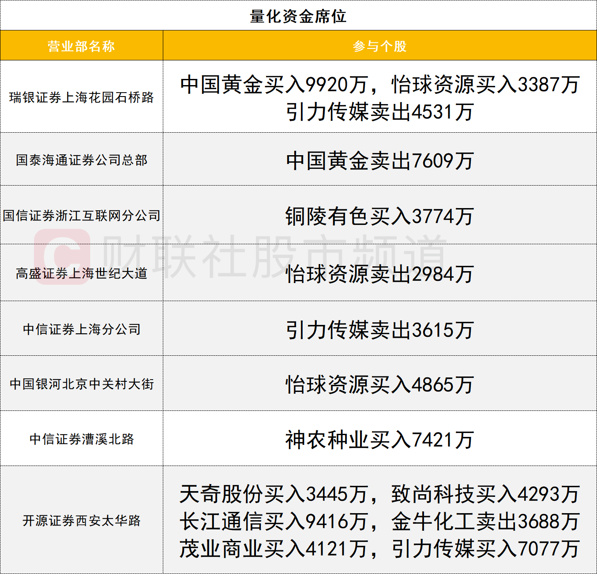Click the 中国黄金卖出7609万 entry

pos(379,161)
